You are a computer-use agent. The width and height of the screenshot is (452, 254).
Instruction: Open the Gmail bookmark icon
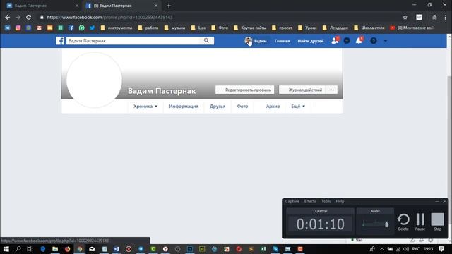[x=40, y=28]
